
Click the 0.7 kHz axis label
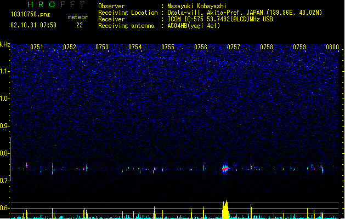(x=5, y=181)
